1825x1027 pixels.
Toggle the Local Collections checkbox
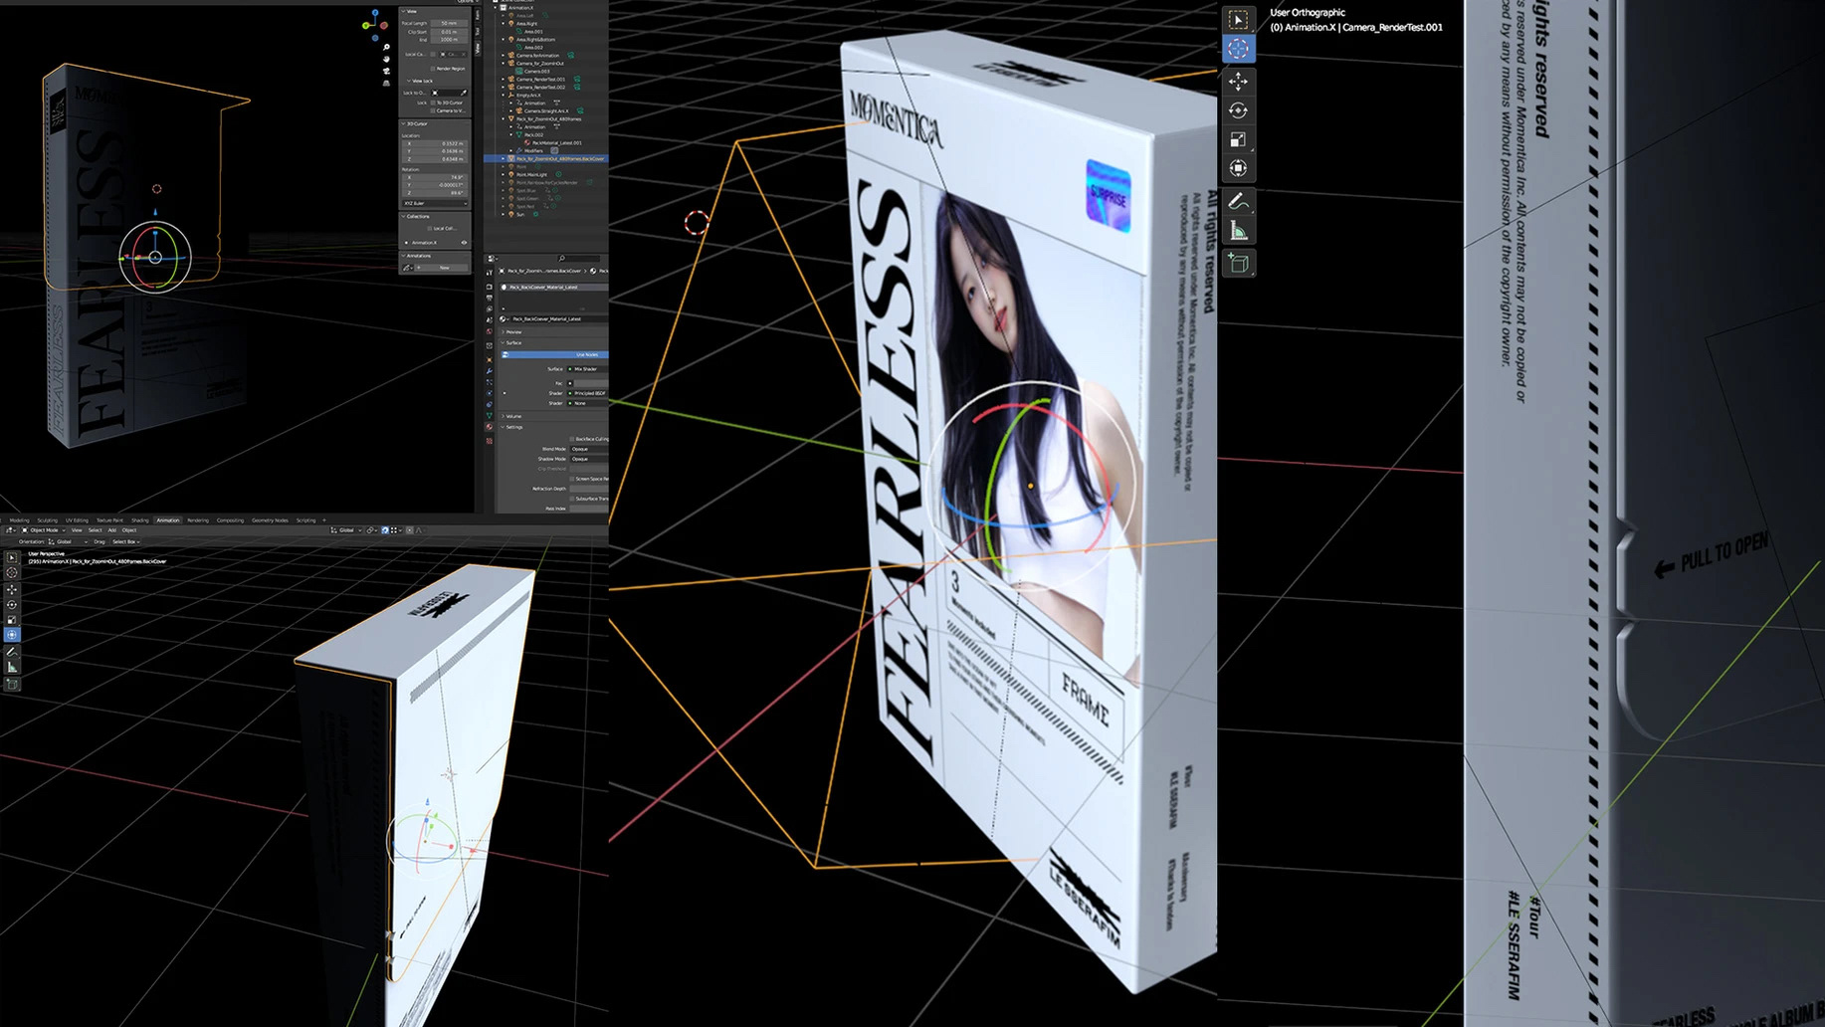[430, 229]
